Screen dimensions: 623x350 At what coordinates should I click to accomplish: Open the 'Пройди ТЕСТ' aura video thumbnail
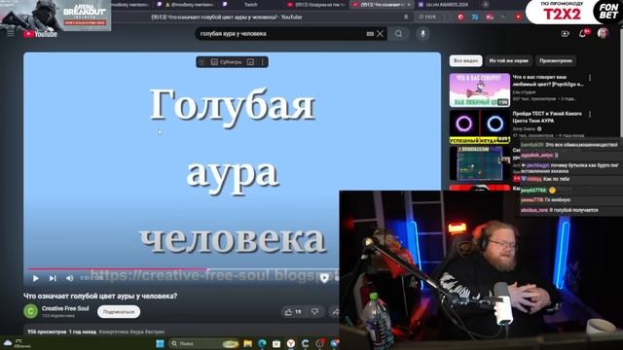[x=480, y=126]
